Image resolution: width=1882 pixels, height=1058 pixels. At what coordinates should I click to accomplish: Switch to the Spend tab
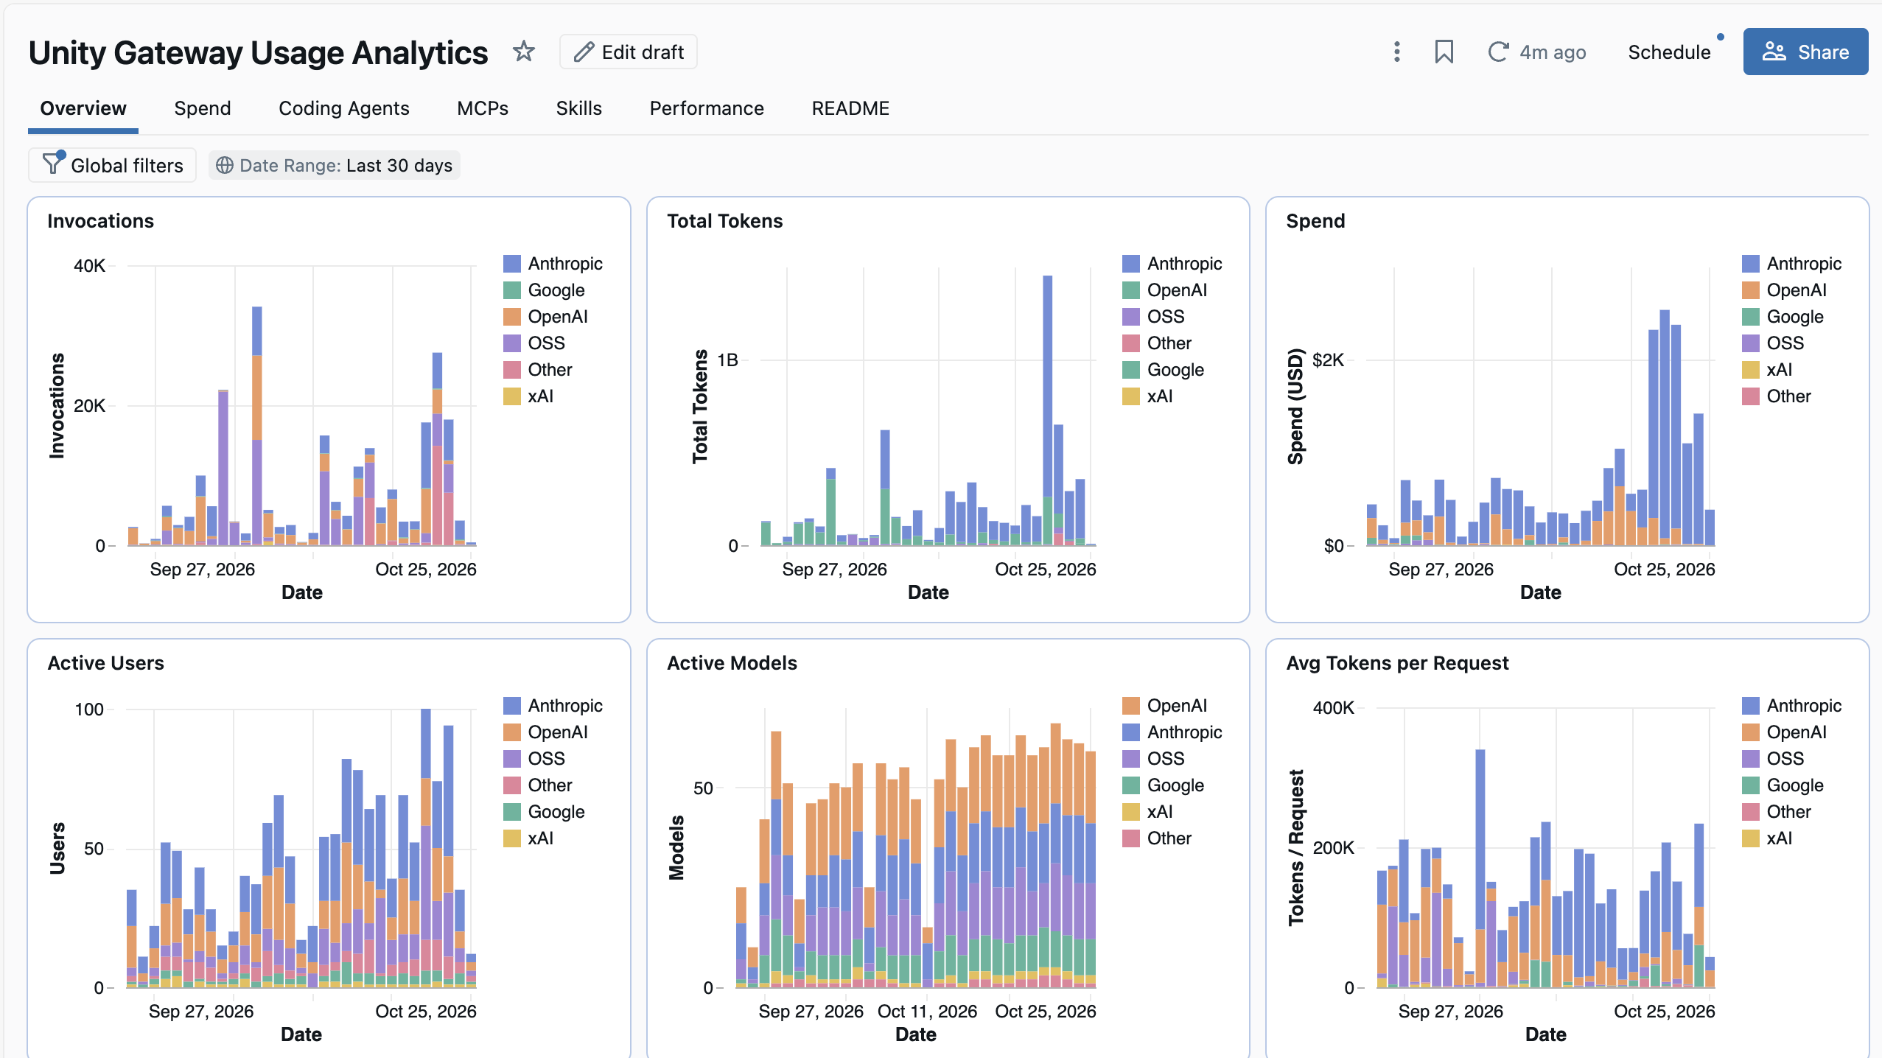[x=203, y=108]
